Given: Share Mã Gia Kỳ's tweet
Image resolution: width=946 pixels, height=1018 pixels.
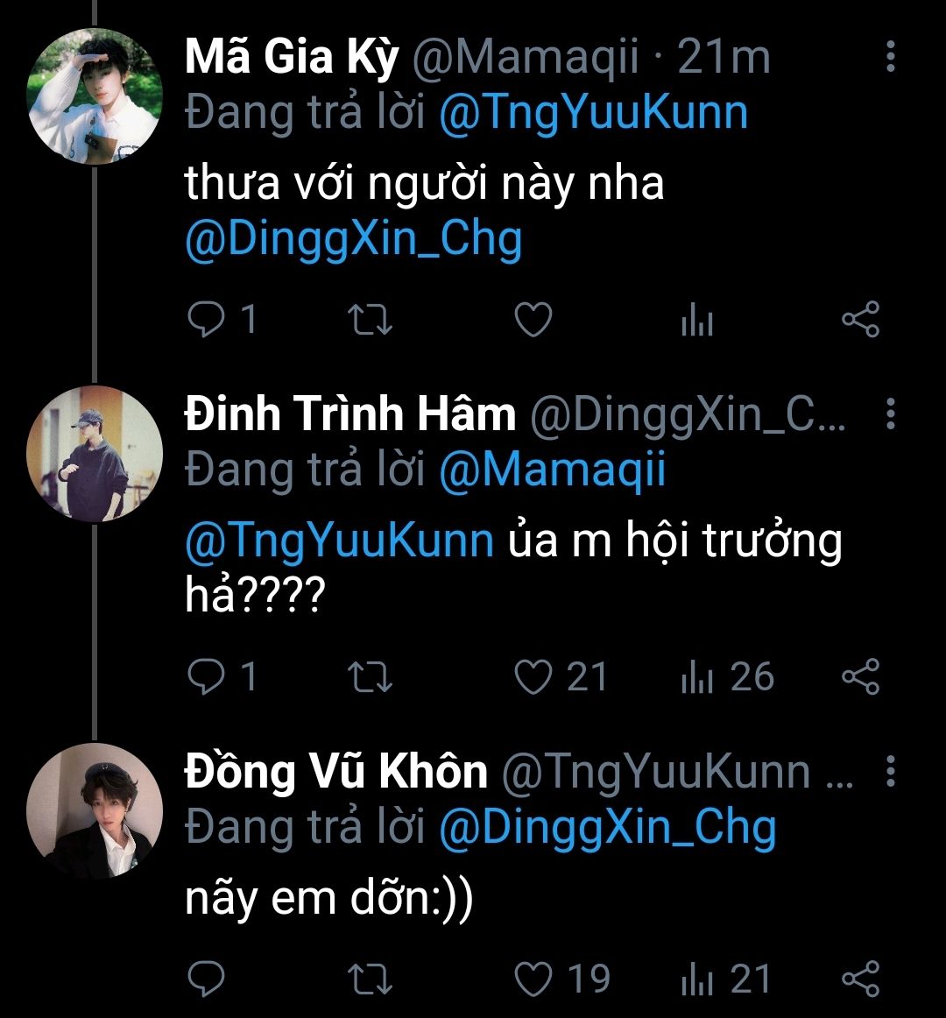Looking at the screenshot, I should coord(860,320).
